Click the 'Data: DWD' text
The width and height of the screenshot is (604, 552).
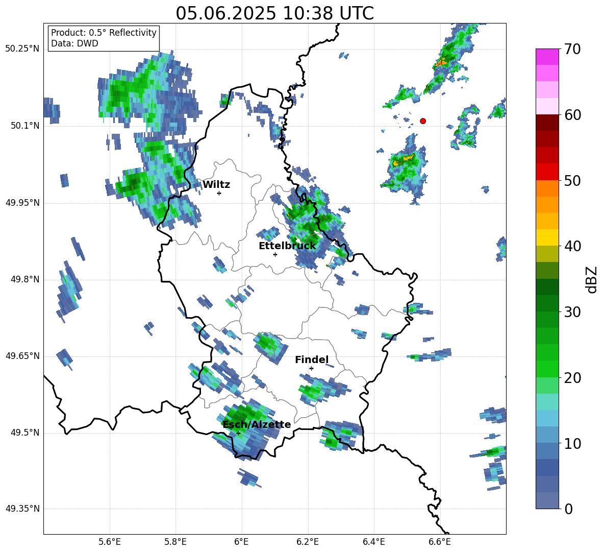74,43
